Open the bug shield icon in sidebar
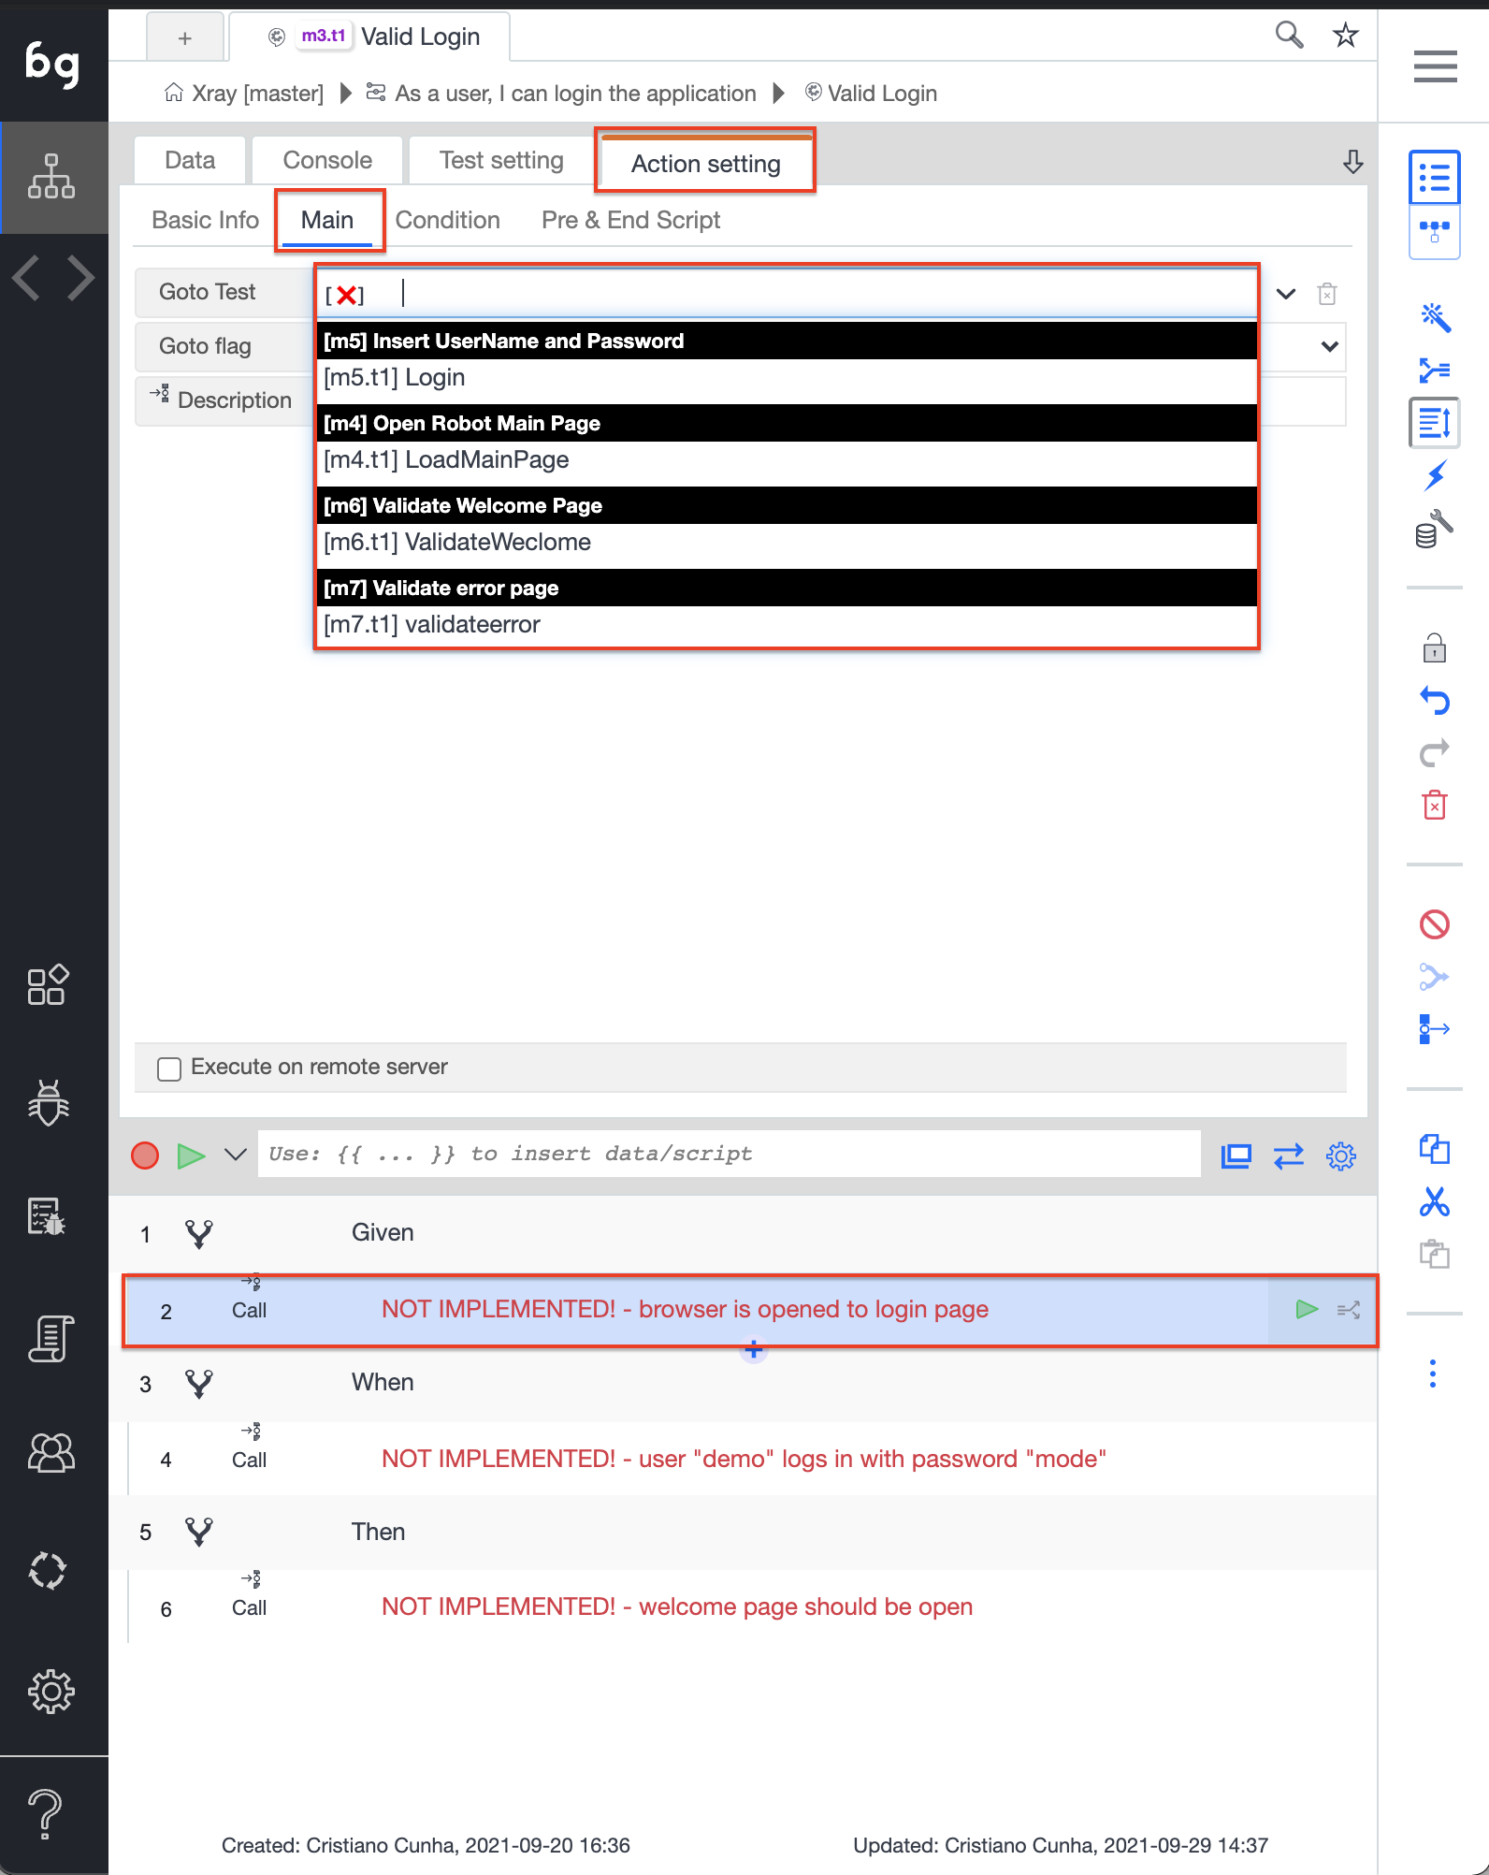 pyautogui.click(x=49, y=1102)
